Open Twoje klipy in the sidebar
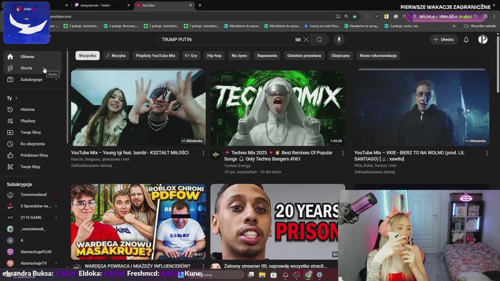The height and width of the screenshot is (281, 500). coord(33,167)
